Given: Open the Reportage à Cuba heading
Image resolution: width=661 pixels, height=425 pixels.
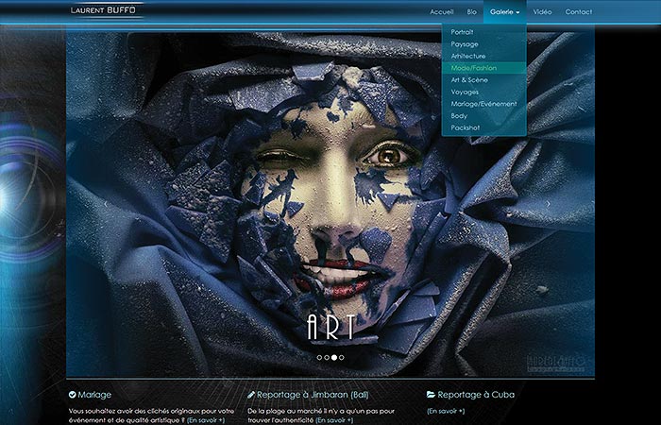Looking at the screenshot, I should 476,395.
